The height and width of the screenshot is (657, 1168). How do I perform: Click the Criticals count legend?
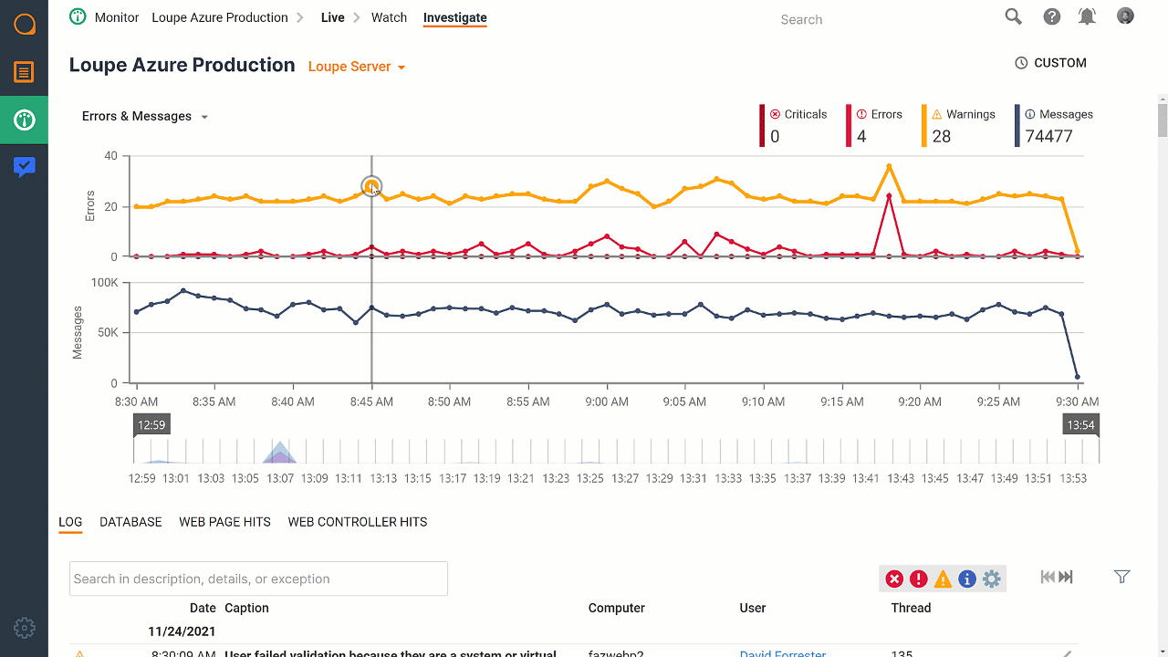coord(794,125)
